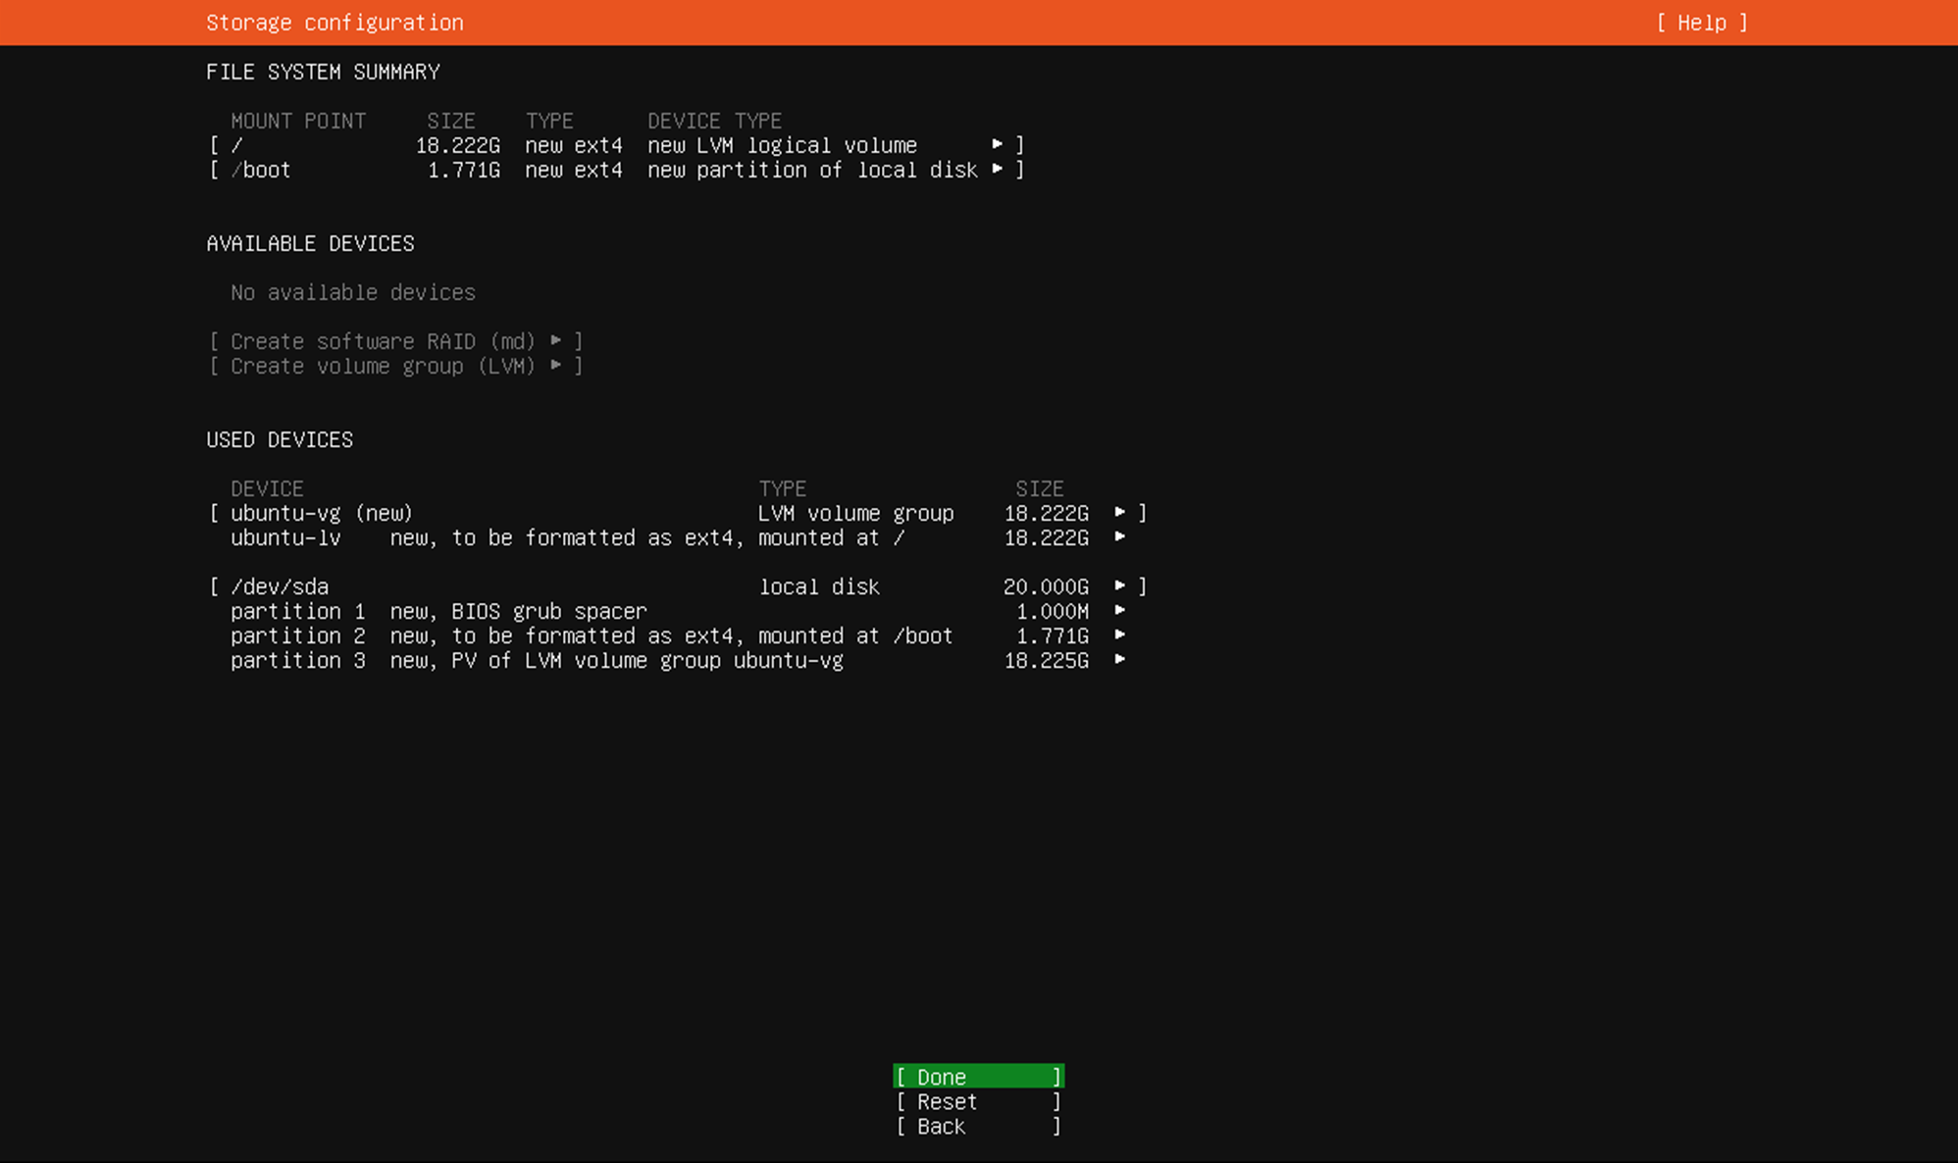Click 'AVAILABLE DEVICES' heading
1958x1163 pixels.
click(310, 243)
